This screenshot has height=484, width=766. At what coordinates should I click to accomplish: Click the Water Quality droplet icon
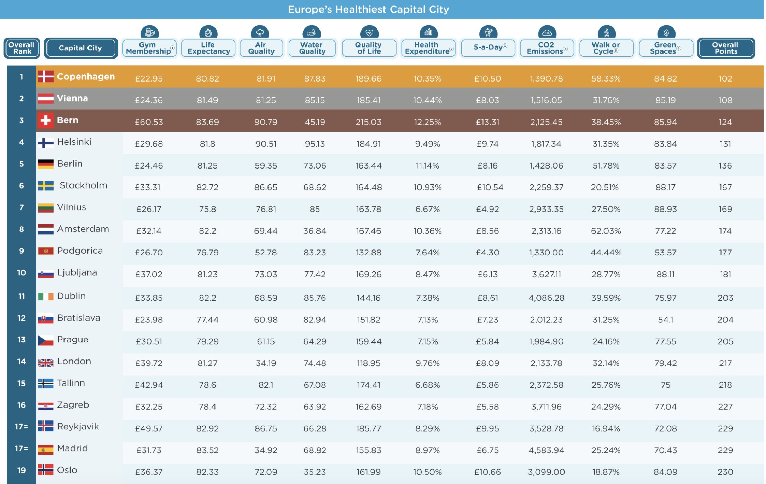[312, 33]
